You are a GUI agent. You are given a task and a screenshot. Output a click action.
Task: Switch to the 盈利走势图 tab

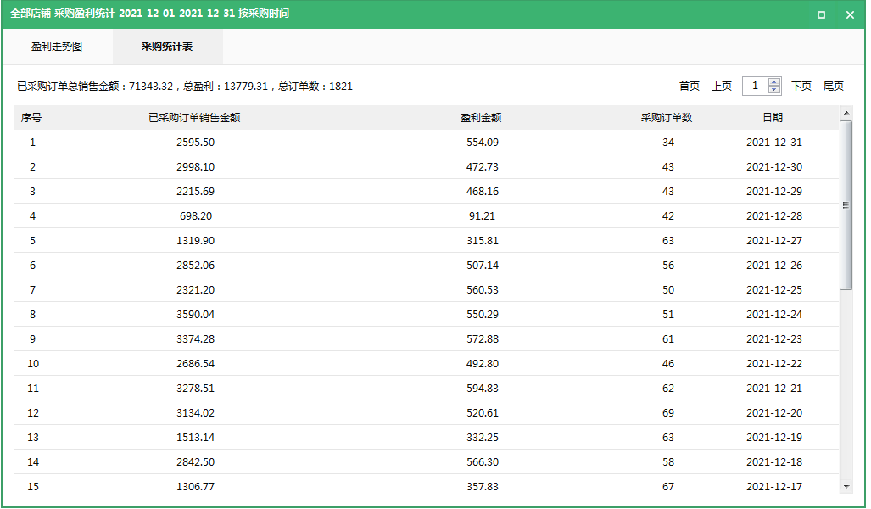coord(57,47)
